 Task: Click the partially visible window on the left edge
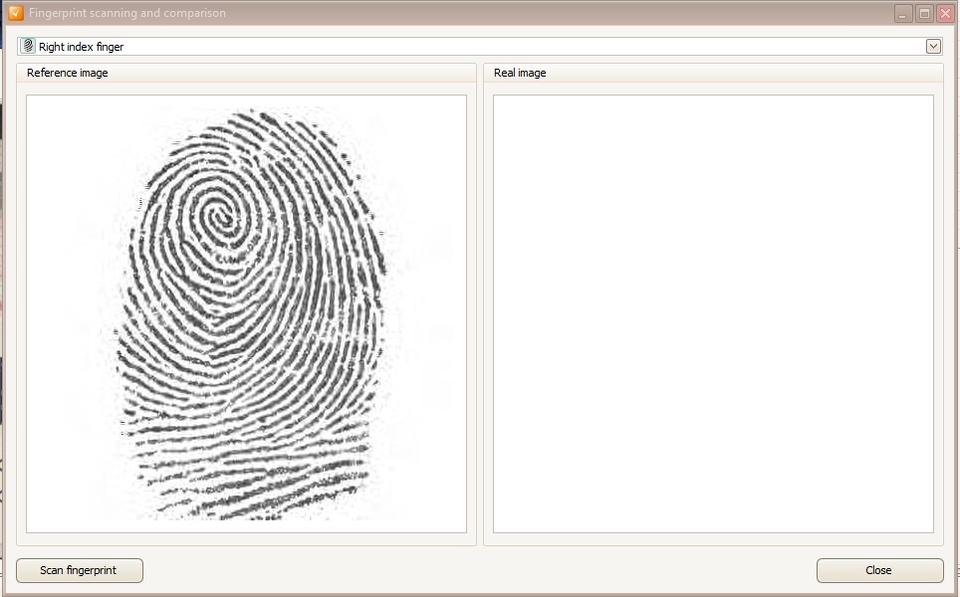tap(3, 298)
